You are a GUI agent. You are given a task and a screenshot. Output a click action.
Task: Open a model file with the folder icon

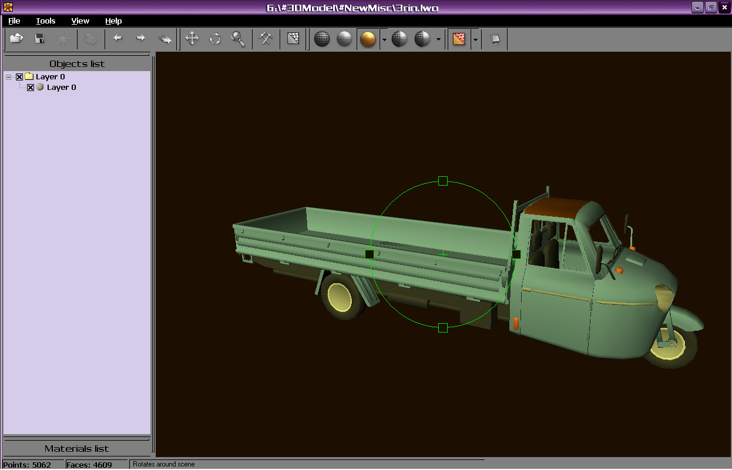coord(16,39)
